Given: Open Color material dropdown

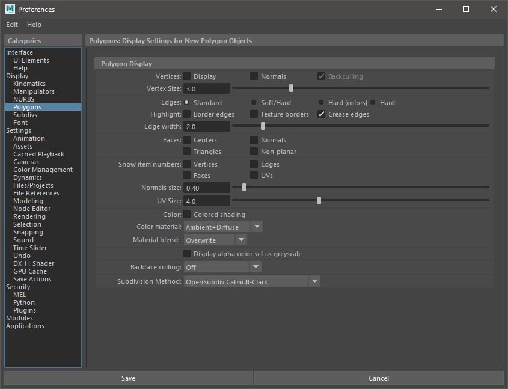Looking at the screenshot, I should (223, 227).
